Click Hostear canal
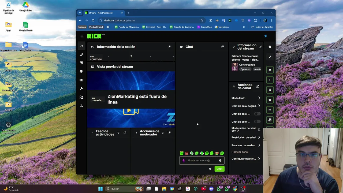 click(x=240, y=152)
